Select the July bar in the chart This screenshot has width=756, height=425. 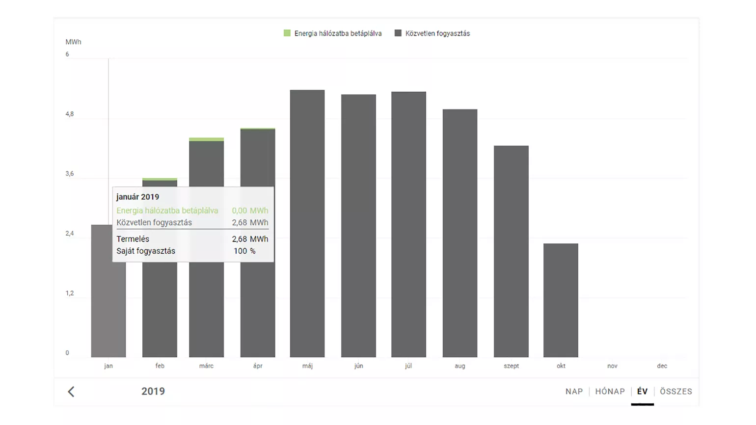(x=408, y=224)
